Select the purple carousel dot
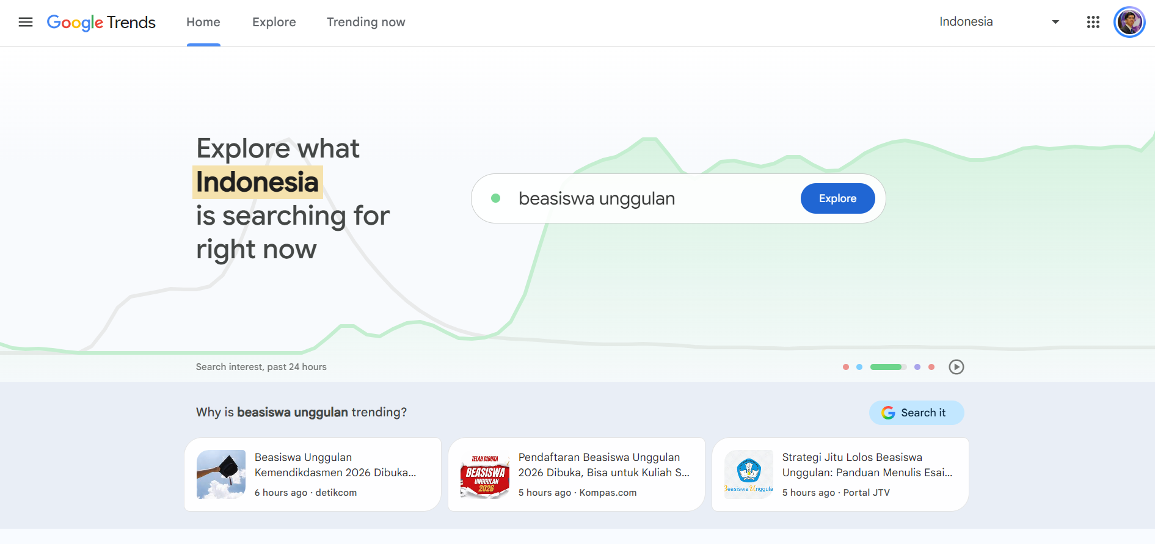 pyautogui.click(x=917, y=367)
